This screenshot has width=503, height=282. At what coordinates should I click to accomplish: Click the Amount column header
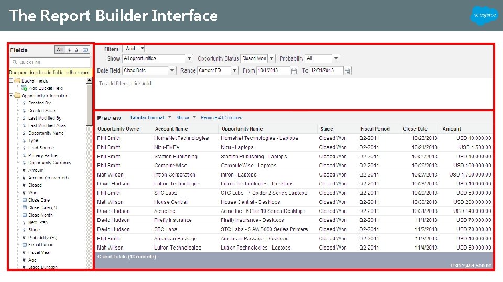click(x=452, y=129)
